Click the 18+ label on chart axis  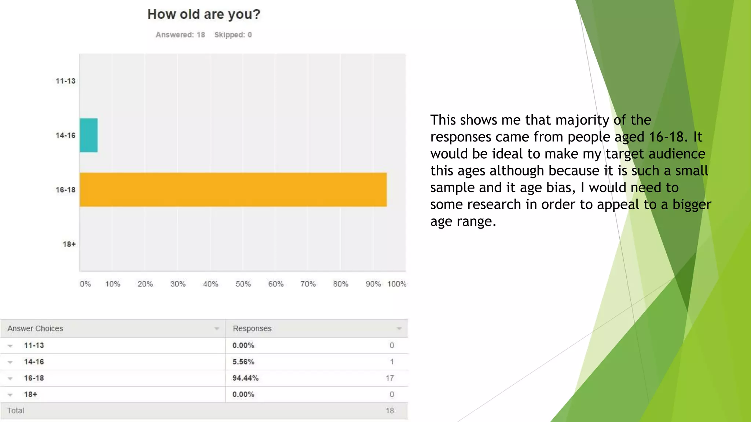coord(69,244)
